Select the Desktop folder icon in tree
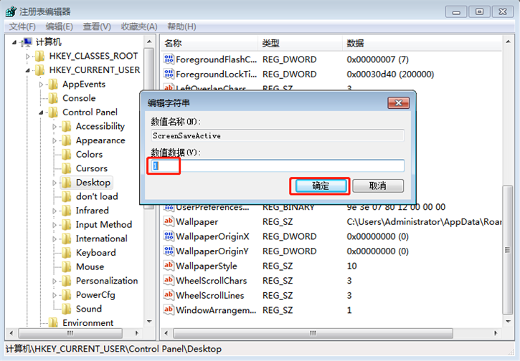 [x=66, y=183]
